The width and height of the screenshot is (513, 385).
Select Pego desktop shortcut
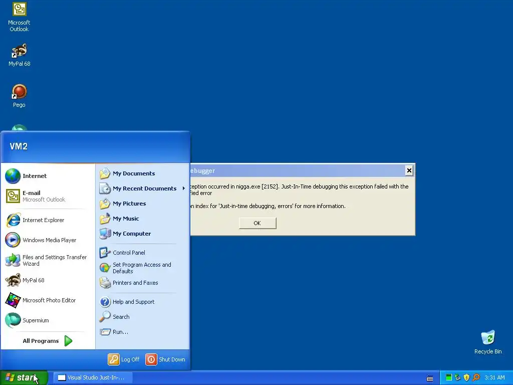click(19, 96)
